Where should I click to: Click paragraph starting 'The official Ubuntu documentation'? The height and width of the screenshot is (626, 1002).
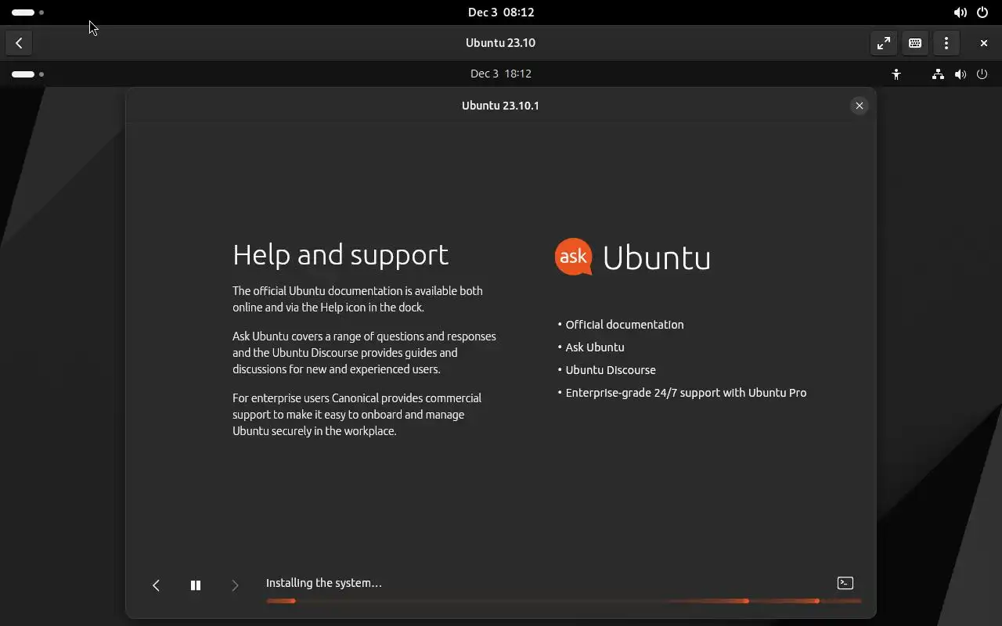358,299
